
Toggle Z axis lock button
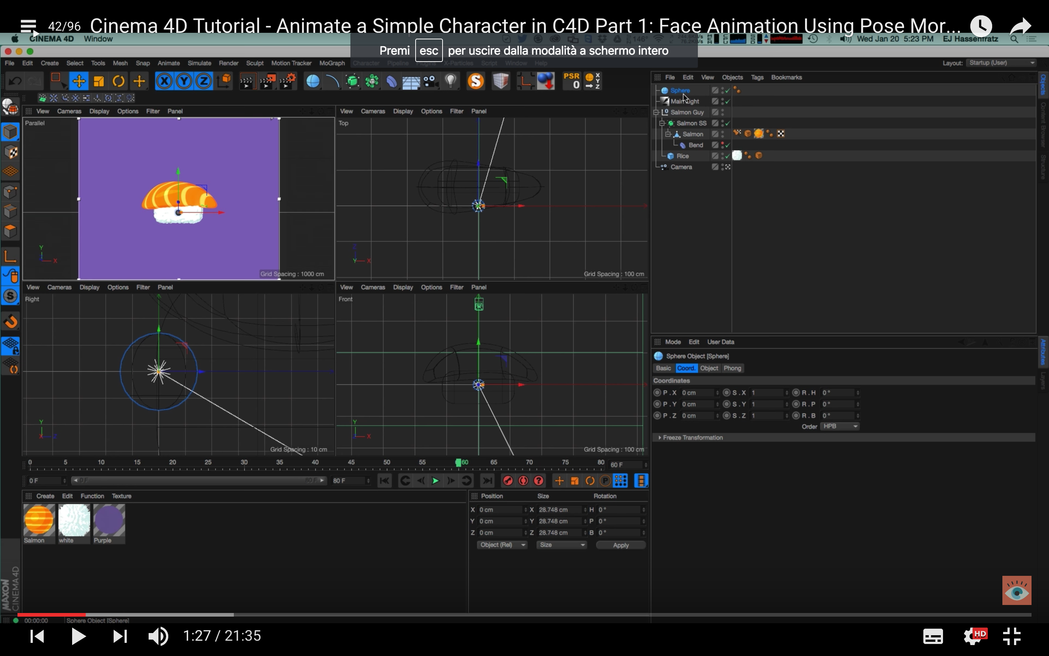[204, 81]
